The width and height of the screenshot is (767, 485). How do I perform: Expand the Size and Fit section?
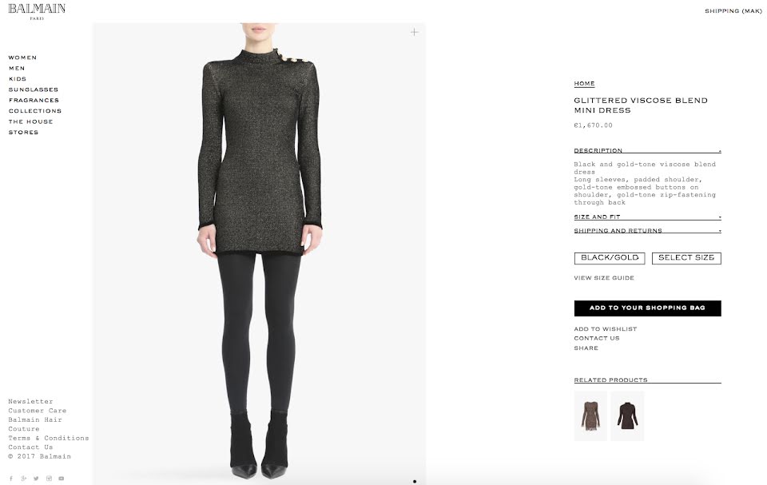point(647,217)
